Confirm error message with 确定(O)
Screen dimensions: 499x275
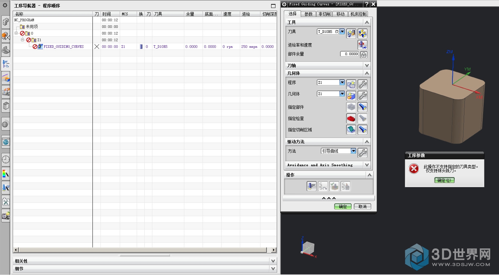tap(444, 180)
